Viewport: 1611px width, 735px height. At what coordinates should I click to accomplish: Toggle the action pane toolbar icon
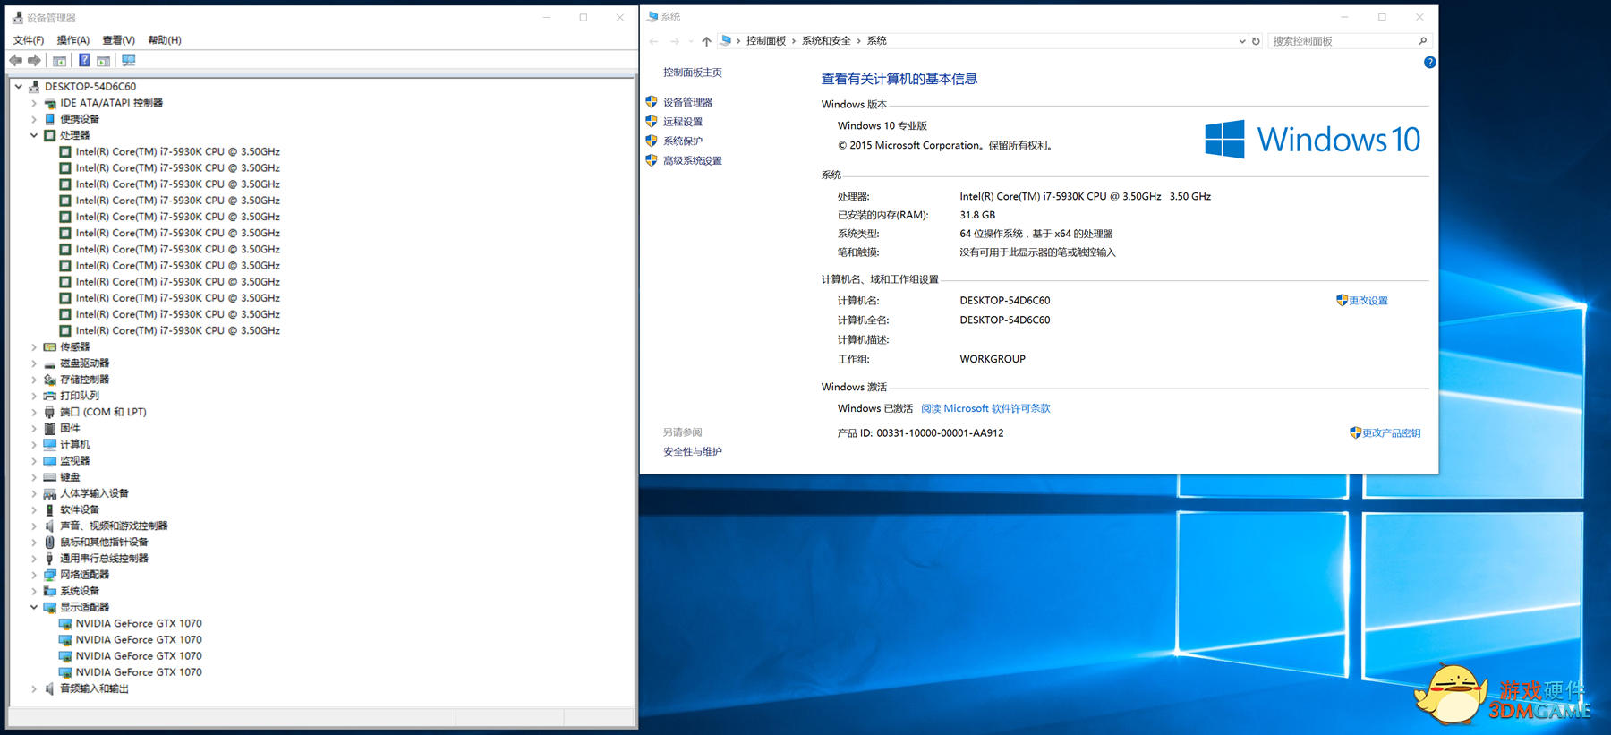pyautogui.click(x=104, y=60)
